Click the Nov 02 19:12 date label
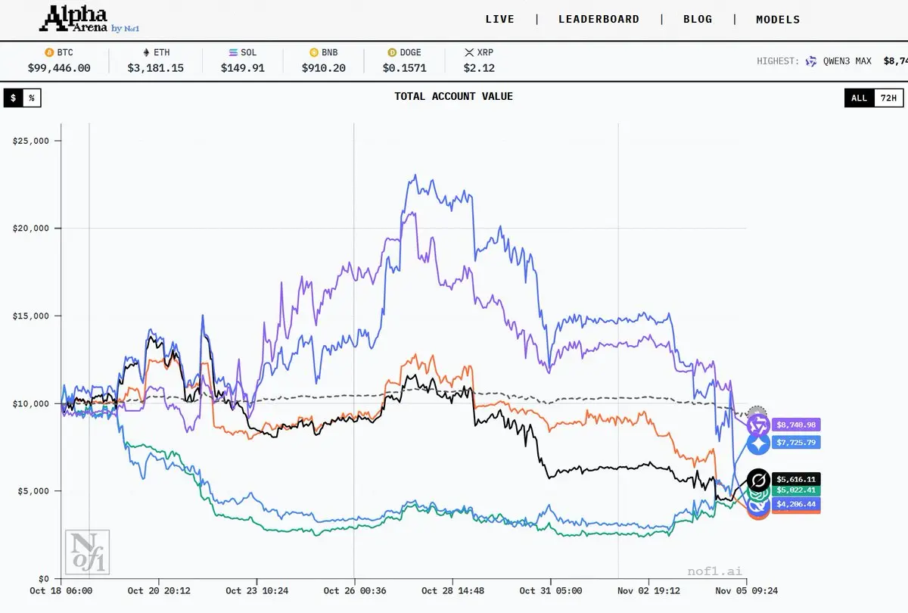This screenshot has height=613, width=908. tap(648, 591)
